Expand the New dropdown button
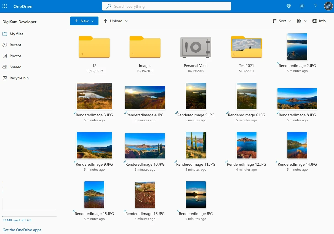The image size is (334, 234). click(x=84, y=21)
